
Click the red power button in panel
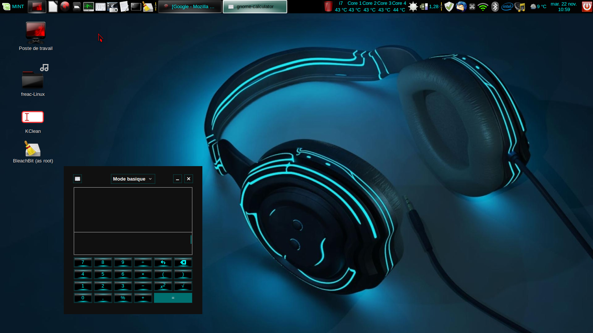click(587, 7)
